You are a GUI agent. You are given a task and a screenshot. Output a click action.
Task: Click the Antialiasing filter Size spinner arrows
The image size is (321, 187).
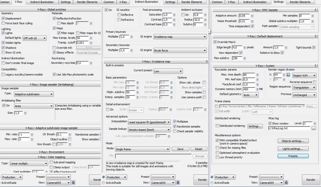pos(25,113)
